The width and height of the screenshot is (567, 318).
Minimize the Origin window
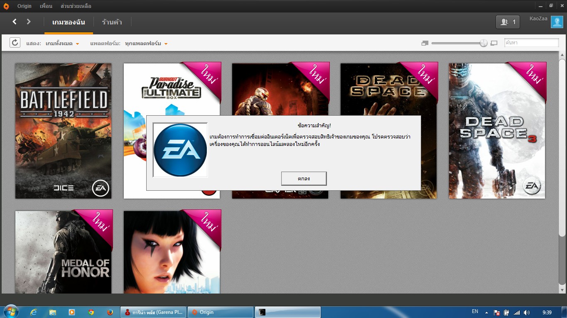point(541,5)
